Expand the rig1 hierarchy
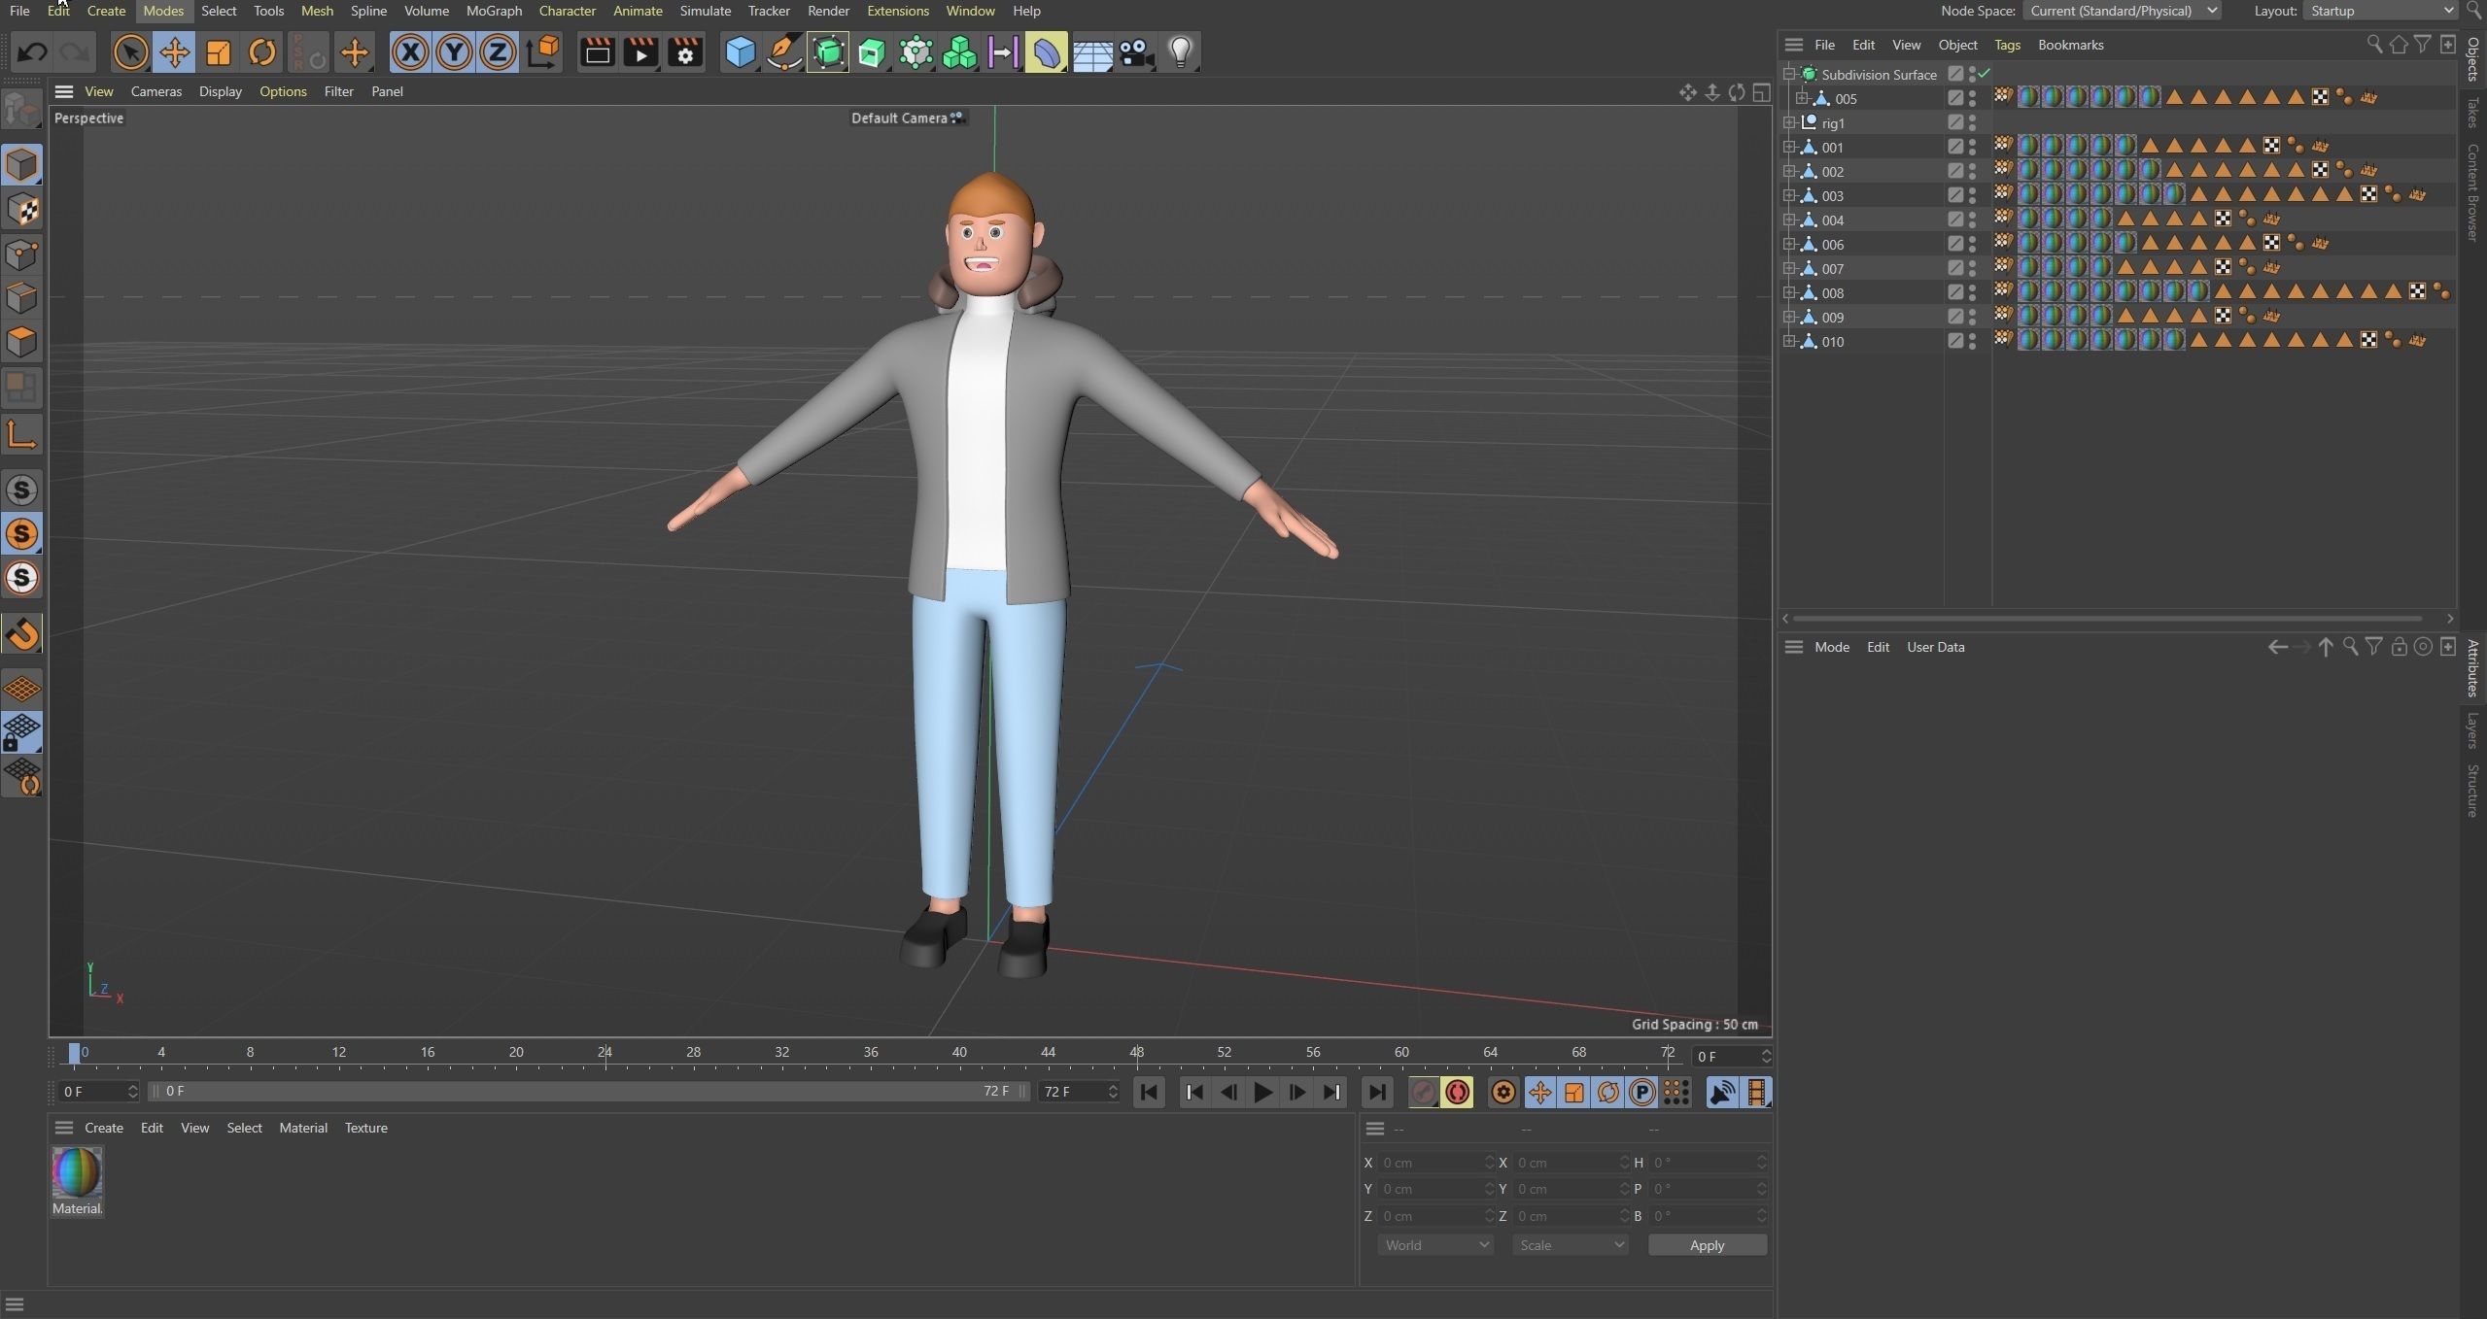Image resolution: width=2487 pixels, height=1319 pixels. click(1788, 122)
